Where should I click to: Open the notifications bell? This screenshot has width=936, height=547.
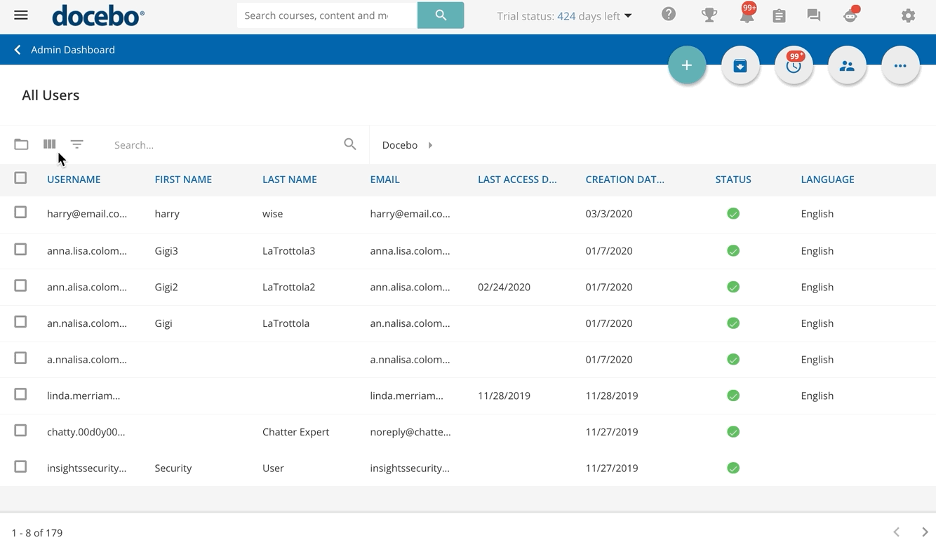747,14
